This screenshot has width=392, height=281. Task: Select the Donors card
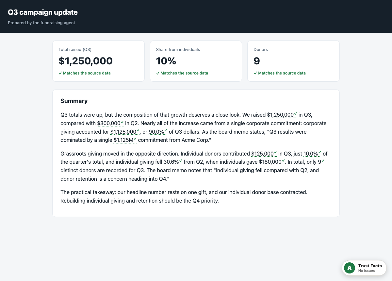pos(293,61)
